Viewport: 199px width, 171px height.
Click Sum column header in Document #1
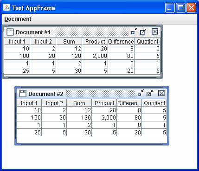tap(69, 41)
